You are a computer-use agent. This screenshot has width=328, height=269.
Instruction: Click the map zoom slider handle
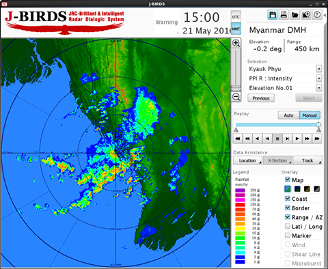236,88
